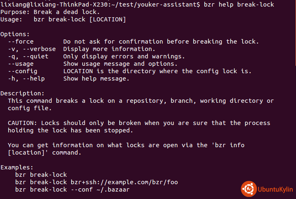Click the Usage line [LOCATION] argument
The height and width of the screenshot is (199, 296).
click(x=107, y=19)
